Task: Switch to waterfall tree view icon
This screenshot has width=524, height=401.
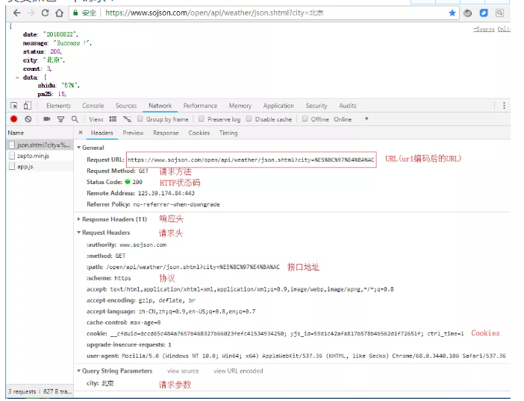Action: 127,119
